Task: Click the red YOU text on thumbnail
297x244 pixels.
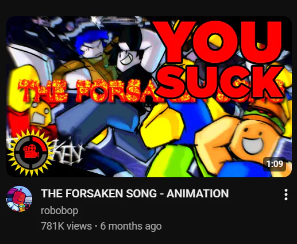Action: coord(218,42)
